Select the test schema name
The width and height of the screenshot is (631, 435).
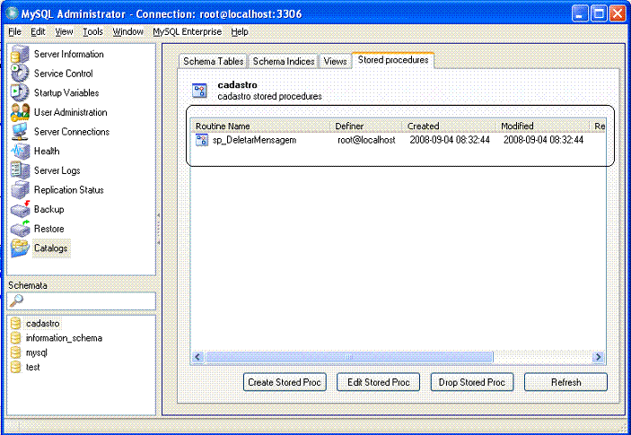[32, 367]
